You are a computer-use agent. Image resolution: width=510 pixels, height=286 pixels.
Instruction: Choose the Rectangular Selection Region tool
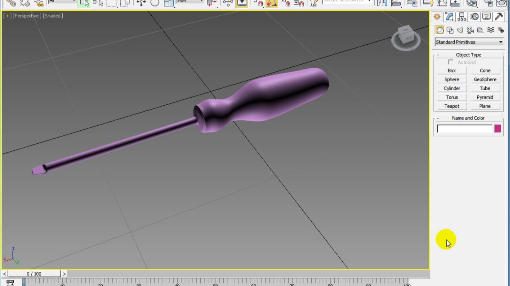tap(112, 3)
